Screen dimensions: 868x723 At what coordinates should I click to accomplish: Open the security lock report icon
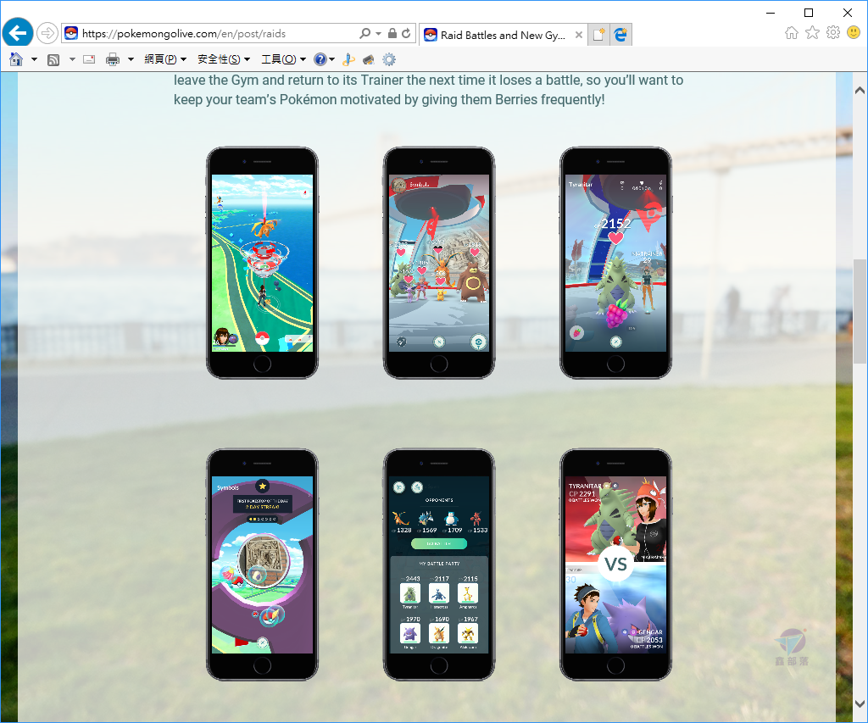pyautogui.click(x=392, y=33)
